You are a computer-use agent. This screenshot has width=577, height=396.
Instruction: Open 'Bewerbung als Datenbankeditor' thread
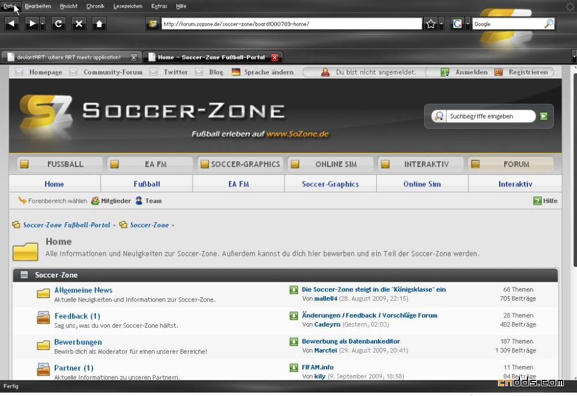[351, 342]
